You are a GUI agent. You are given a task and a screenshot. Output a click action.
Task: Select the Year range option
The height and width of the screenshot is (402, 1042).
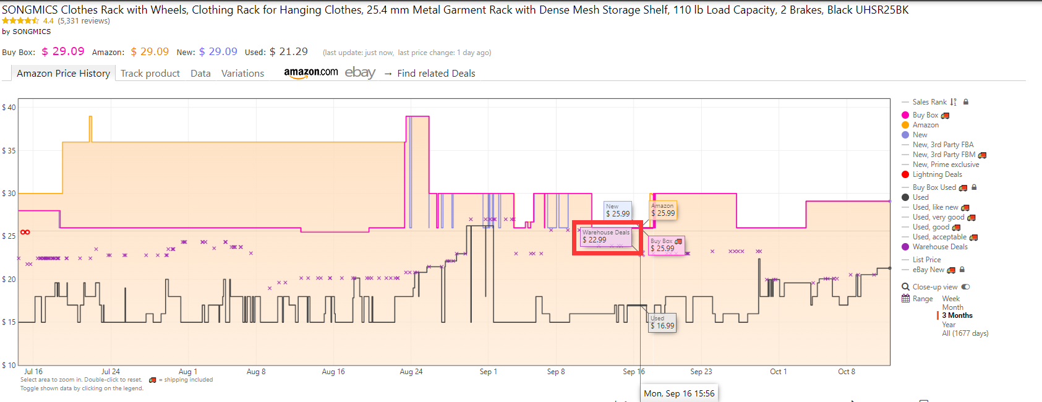949,325
